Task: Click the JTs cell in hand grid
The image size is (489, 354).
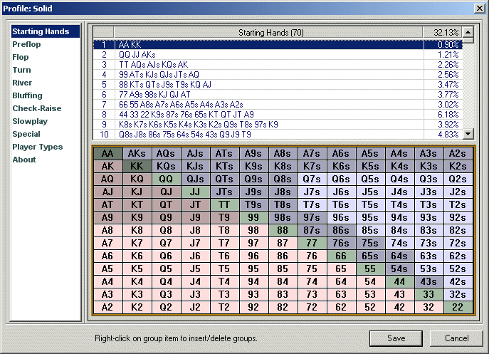Action: click(x=224, y=192)
